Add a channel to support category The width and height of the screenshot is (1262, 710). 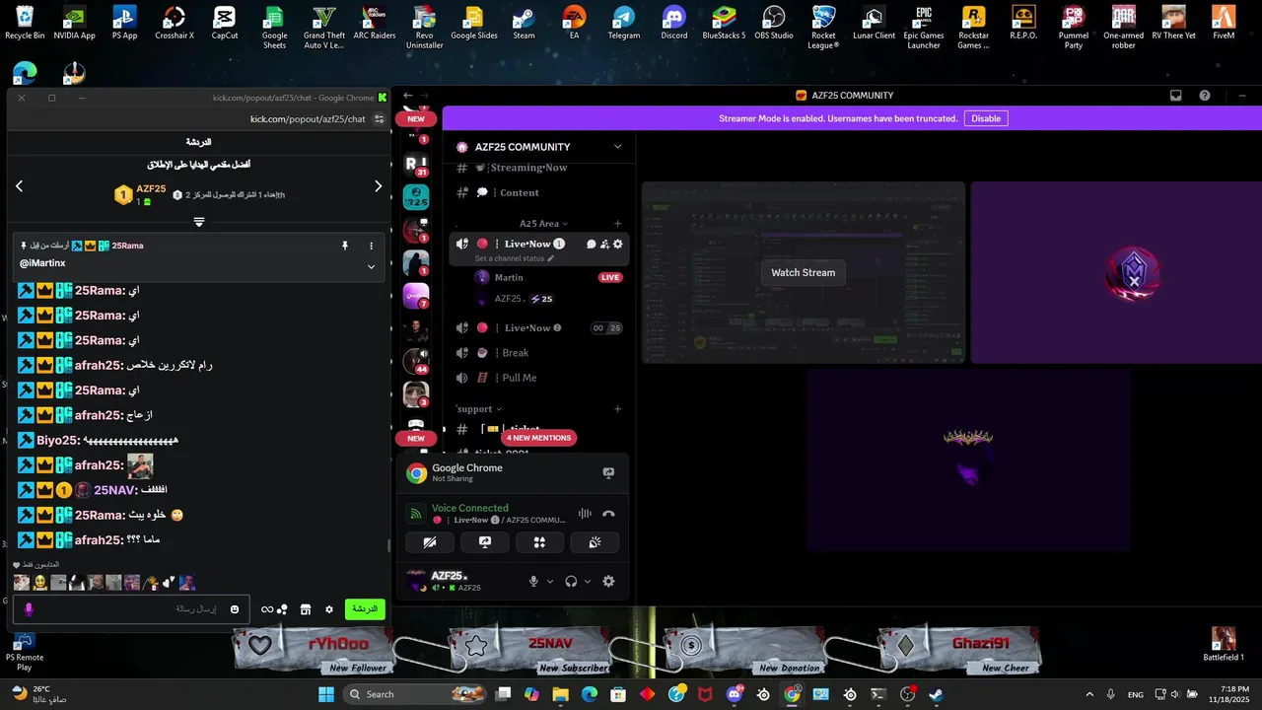pyautogui.click(x=617, y=408)
